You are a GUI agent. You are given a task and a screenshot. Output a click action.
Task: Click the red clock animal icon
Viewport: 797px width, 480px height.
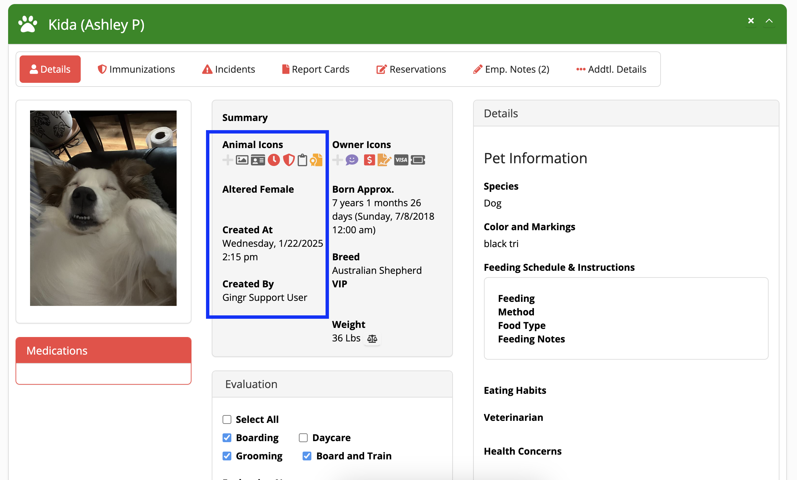[274, 160]
